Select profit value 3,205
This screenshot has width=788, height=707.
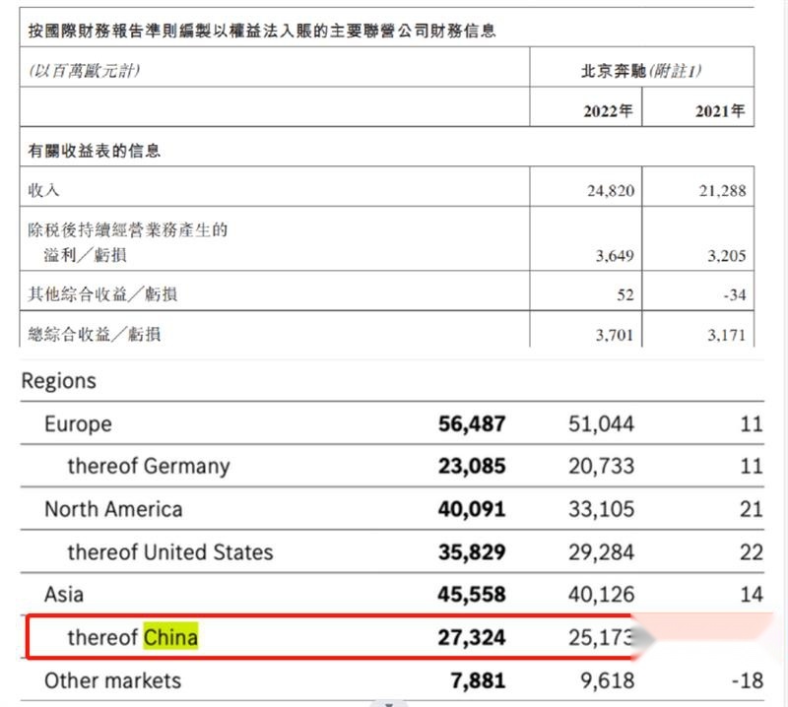pyautogui.click(x=727, y=256)
